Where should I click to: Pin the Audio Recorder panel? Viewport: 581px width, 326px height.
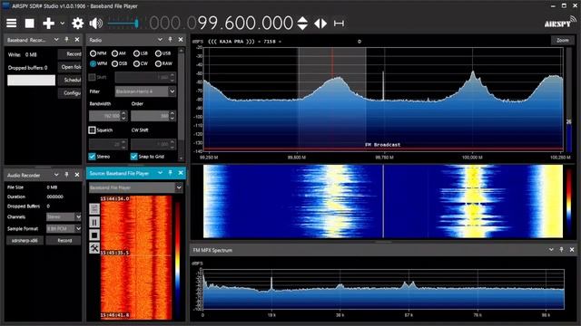point(66,175)
